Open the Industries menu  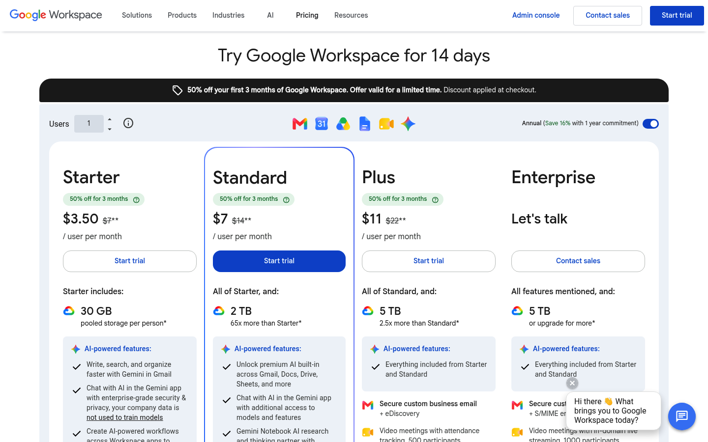[x=228, y=15]
